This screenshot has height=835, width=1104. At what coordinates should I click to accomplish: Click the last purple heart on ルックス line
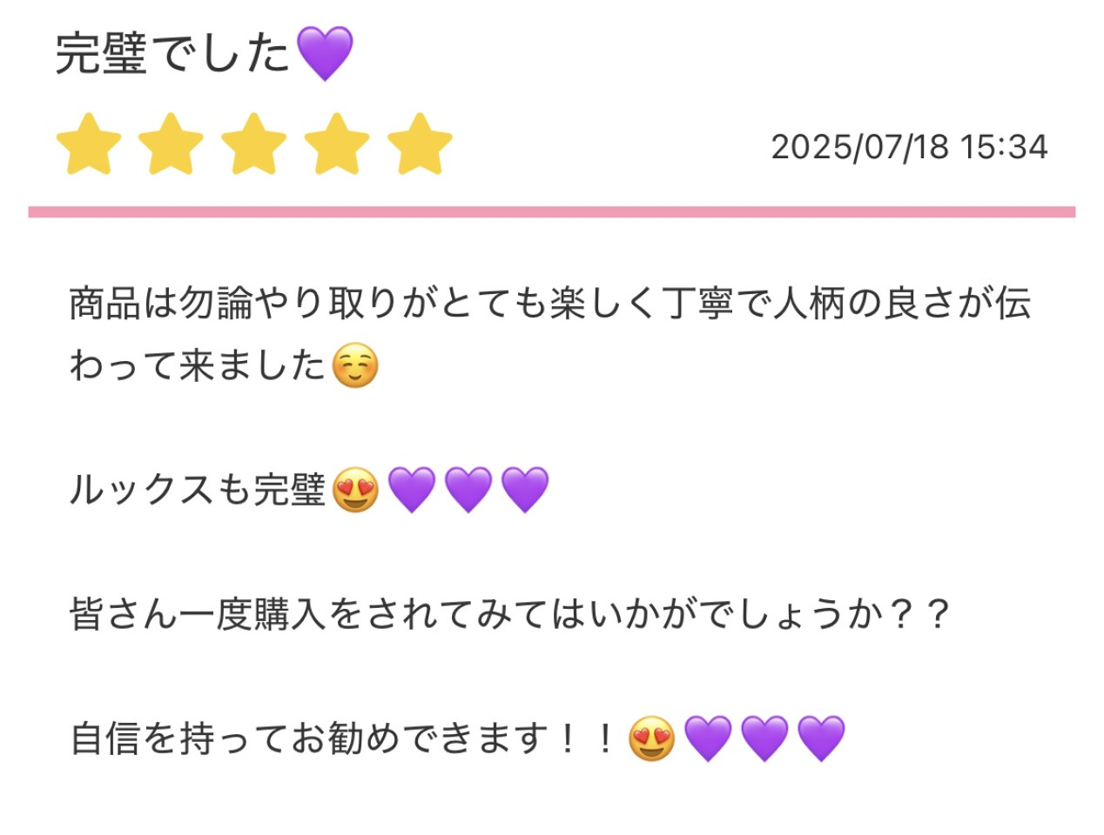click(525, 490)
